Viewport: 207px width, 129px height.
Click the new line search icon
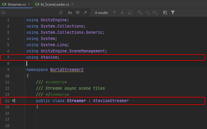(x=61, y=13)
